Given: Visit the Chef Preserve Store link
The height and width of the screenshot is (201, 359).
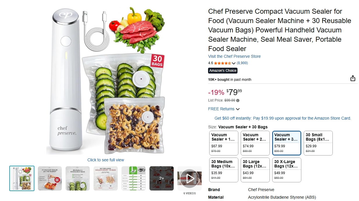Looking at the screenshot, I should [234, 56].
